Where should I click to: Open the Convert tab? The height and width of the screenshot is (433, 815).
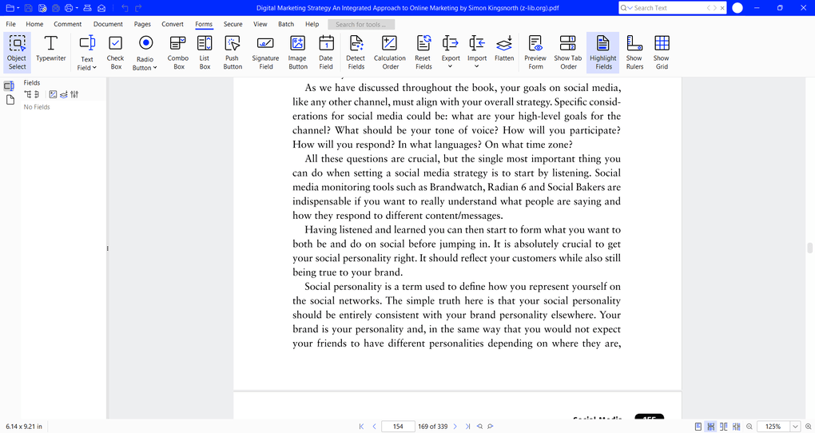[x=173, y=24]
